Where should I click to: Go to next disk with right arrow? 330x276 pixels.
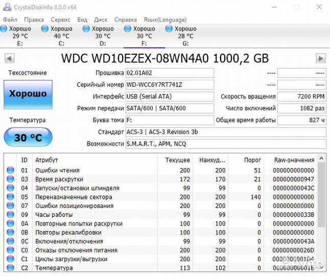321,58
